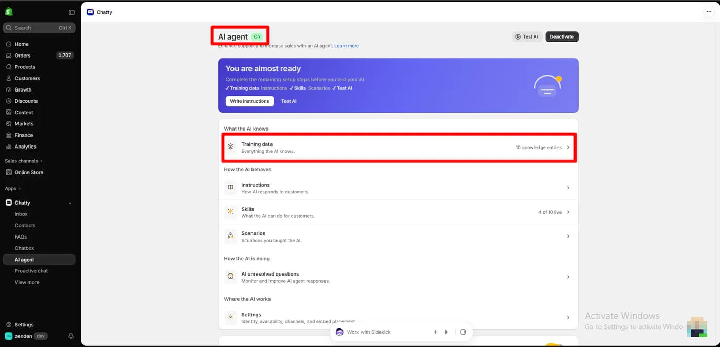Click the Settings gear in bottom sidebar
Viewport: 720px width, 347px height.
point(9,325)
